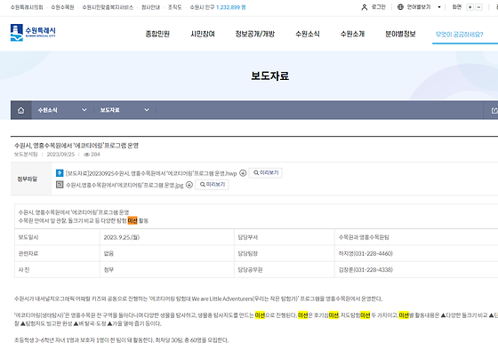Click the 관련자료 table cell
Viewport: 498px width, 350px height.
(57, 253)
